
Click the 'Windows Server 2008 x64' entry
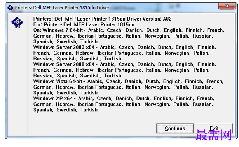coord(64,64)
